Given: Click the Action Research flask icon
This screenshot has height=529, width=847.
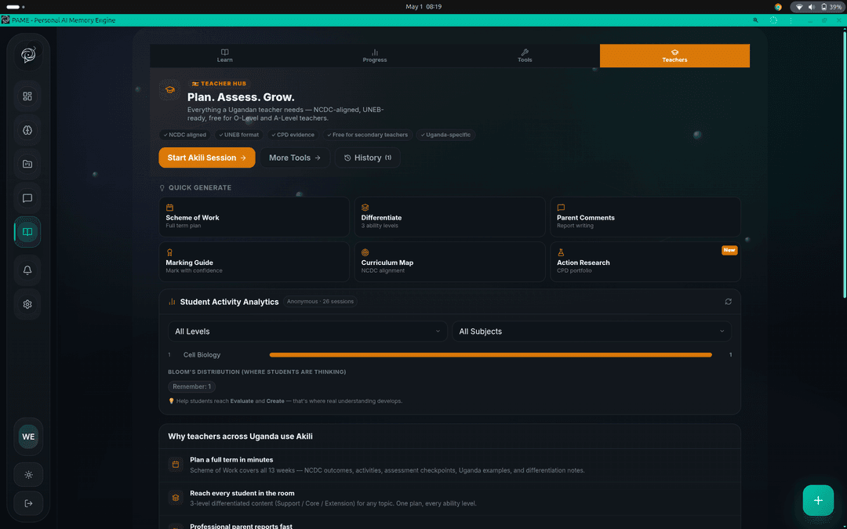Looking at the screenshot, I should (561, 252).
